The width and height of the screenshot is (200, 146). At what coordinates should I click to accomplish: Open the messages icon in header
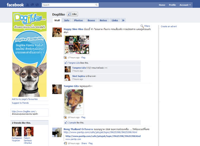32,5
